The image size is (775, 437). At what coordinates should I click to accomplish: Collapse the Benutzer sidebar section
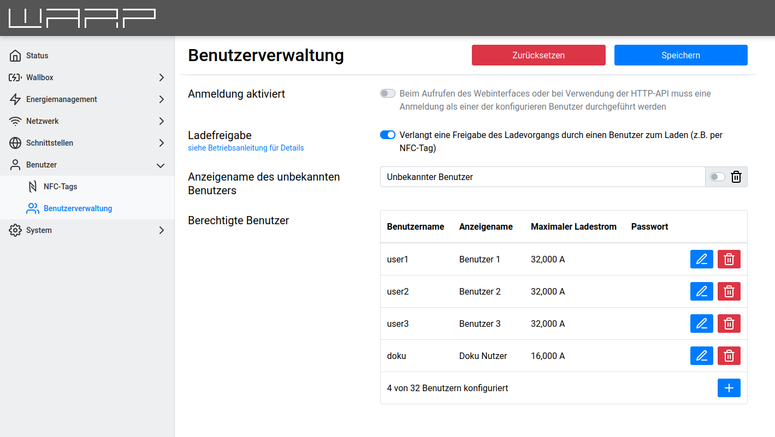(x=87, y=165)
